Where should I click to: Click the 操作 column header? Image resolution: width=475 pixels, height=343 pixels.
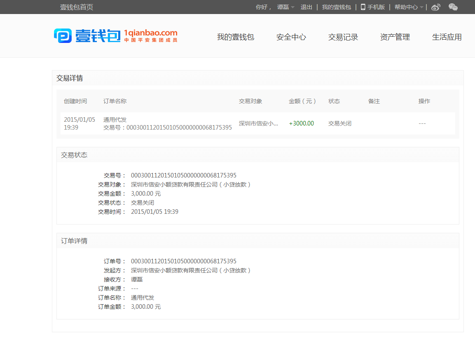pyautogui.click(x=424, y=101)
